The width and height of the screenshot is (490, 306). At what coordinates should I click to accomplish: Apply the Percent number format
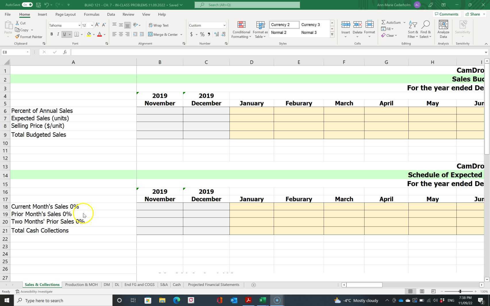[x=202, y=34]
